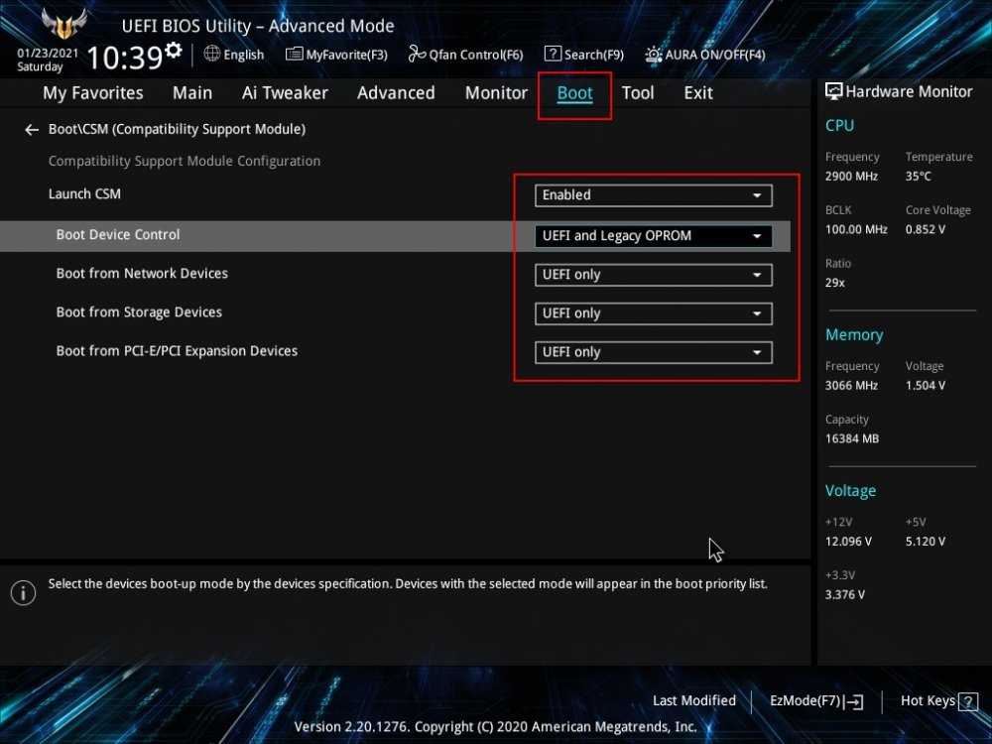Click the settings gear next to clock
The image size is (992, 744).
[174, 51]
